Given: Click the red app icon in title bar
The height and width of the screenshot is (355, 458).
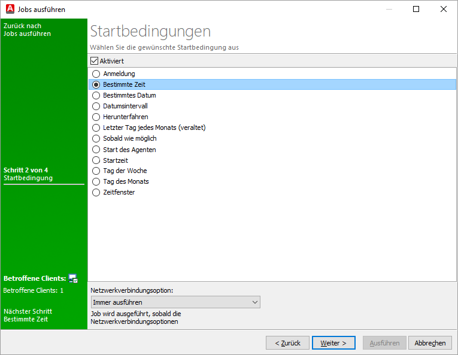Looking at the screenshot, I should pyautogui.click(x=10, y=9).
